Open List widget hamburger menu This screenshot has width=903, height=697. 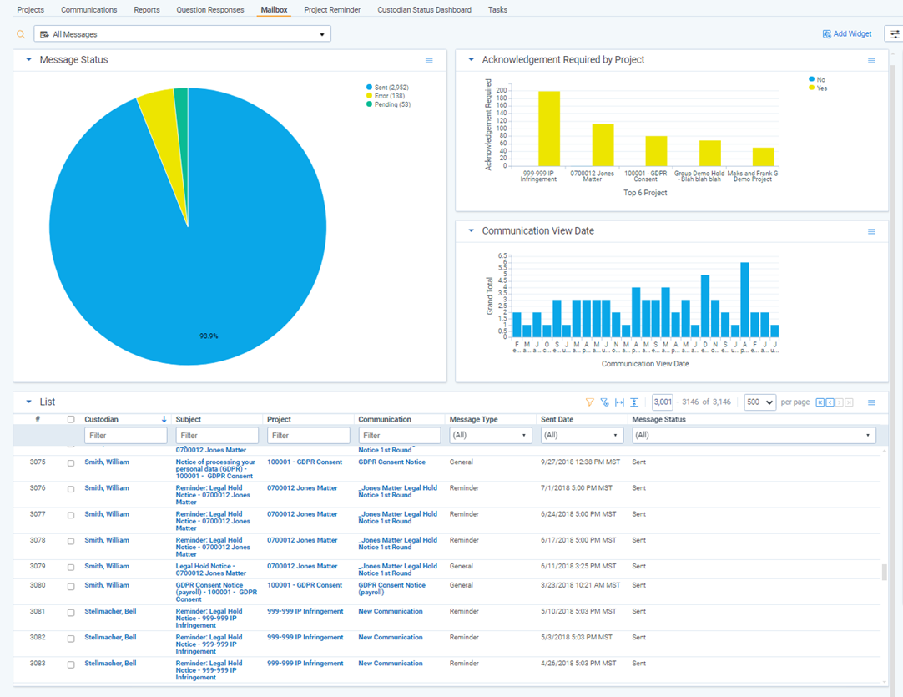pos(871,402)
